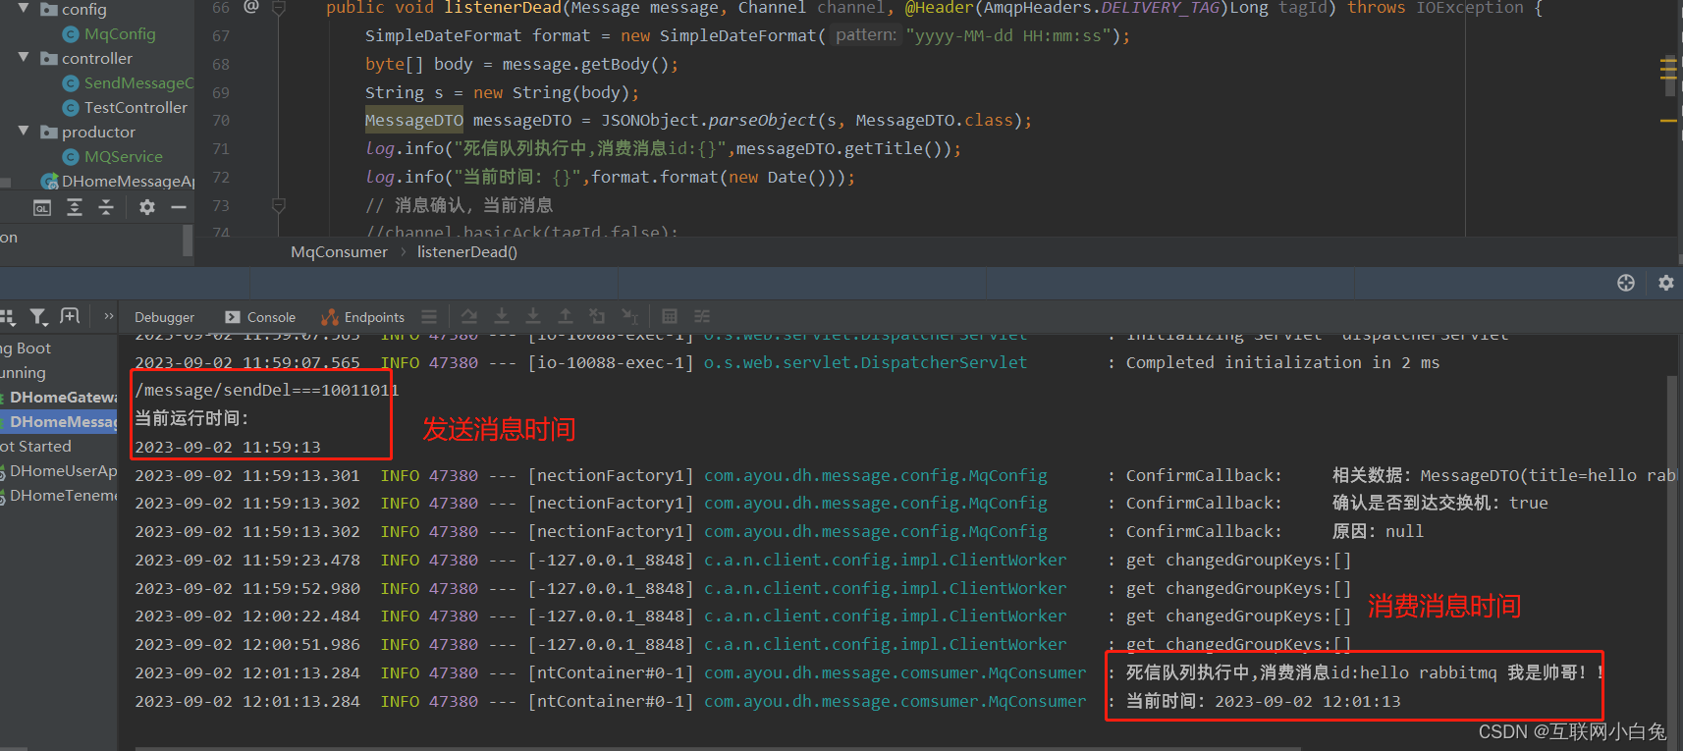Click the services tree view options icon
Image resolution: width=1683 pixels, height=751 pixels.
[8, 317]
